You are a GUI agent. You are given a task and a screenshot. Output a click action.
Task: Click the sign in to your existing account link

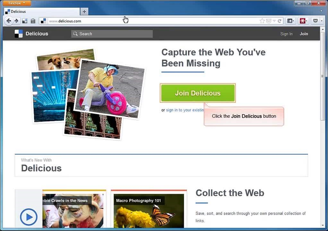tap(185, 110)
